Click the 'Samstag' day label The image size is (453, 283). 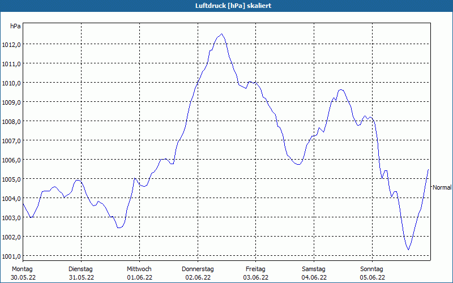(314, 269)
